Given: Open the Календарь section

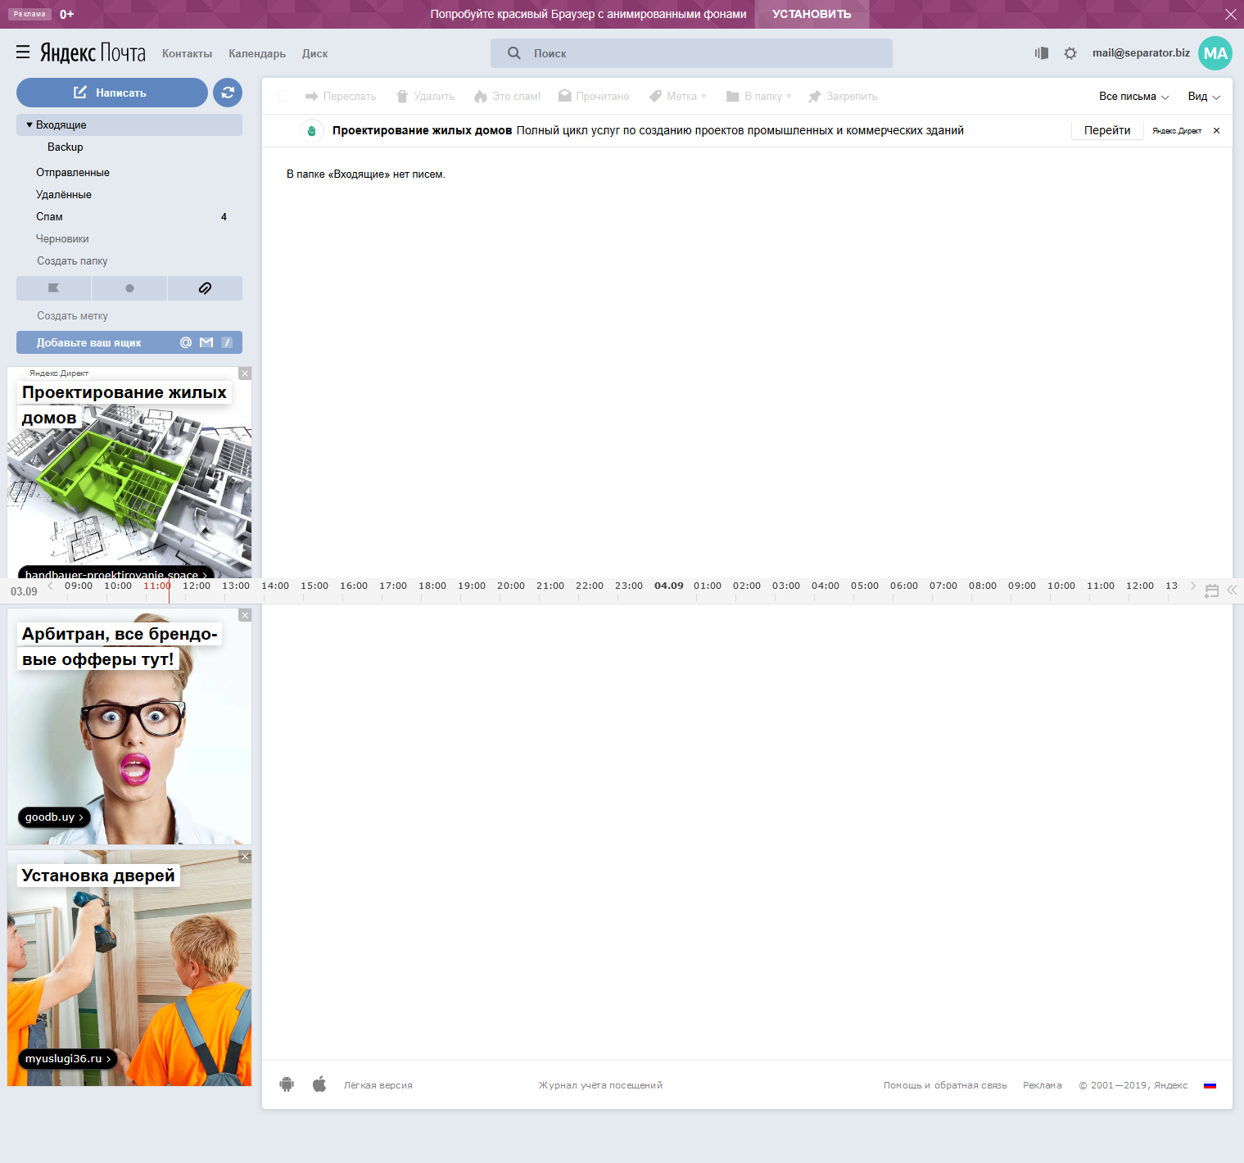Looking at the screenshot, I should pos(257,53).
